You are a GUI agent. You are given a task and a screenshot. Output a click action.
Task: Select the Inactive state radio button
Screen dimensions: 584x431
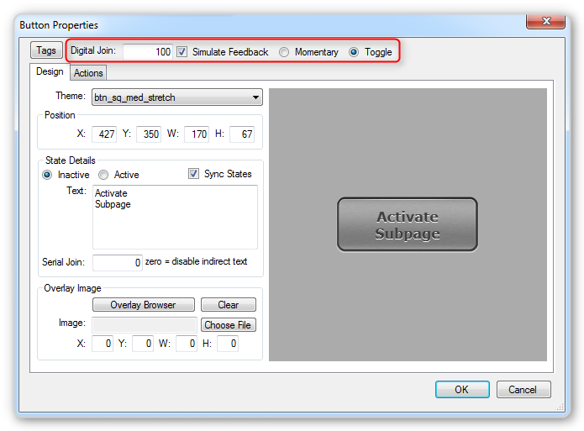click(47, 175)
